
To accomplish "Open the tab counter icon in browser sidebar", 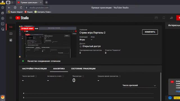I will tap(3, 24).
